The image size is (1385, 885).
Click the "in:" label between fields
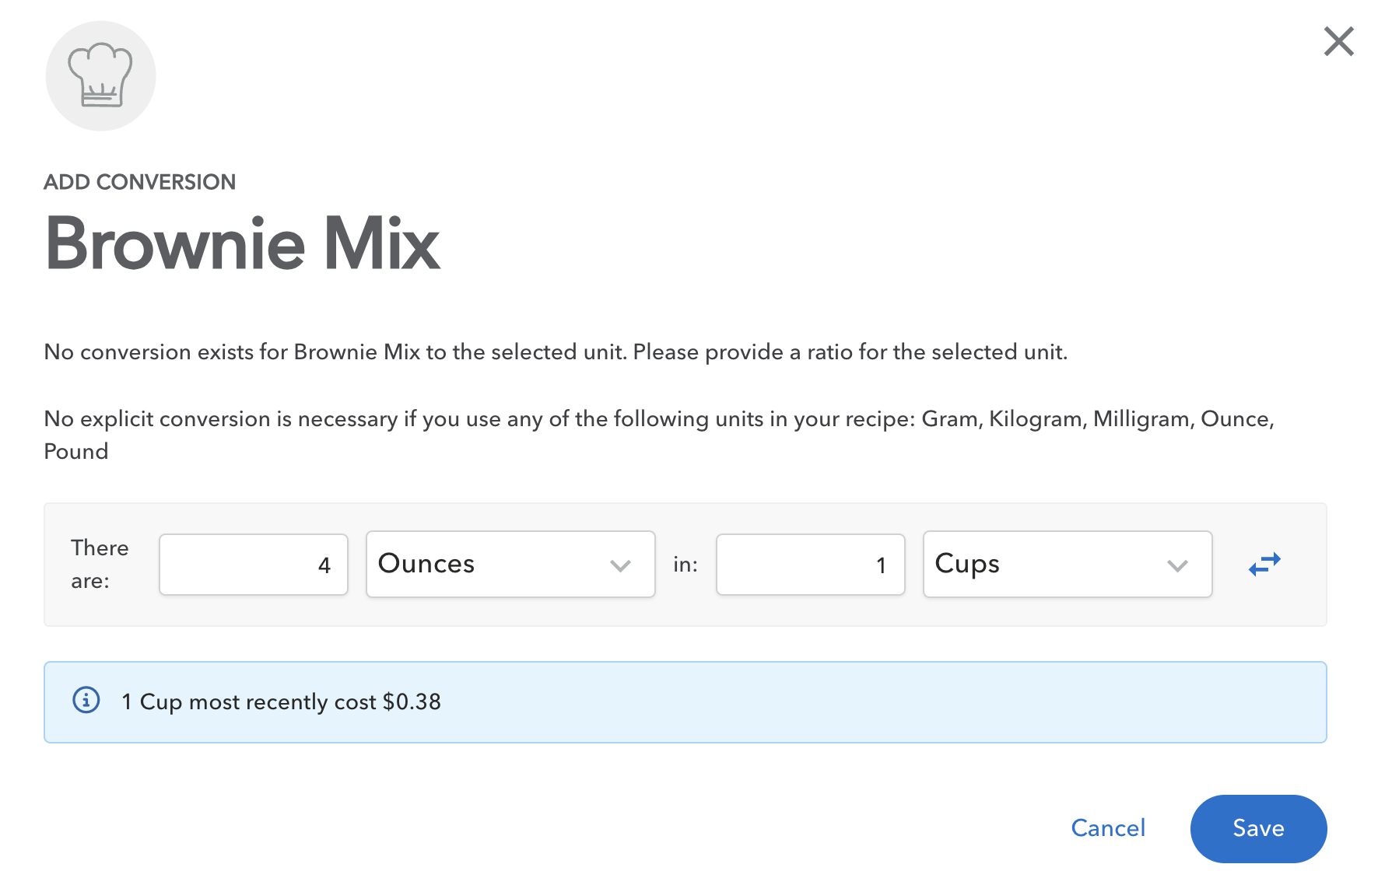click(x=685, y=565)
